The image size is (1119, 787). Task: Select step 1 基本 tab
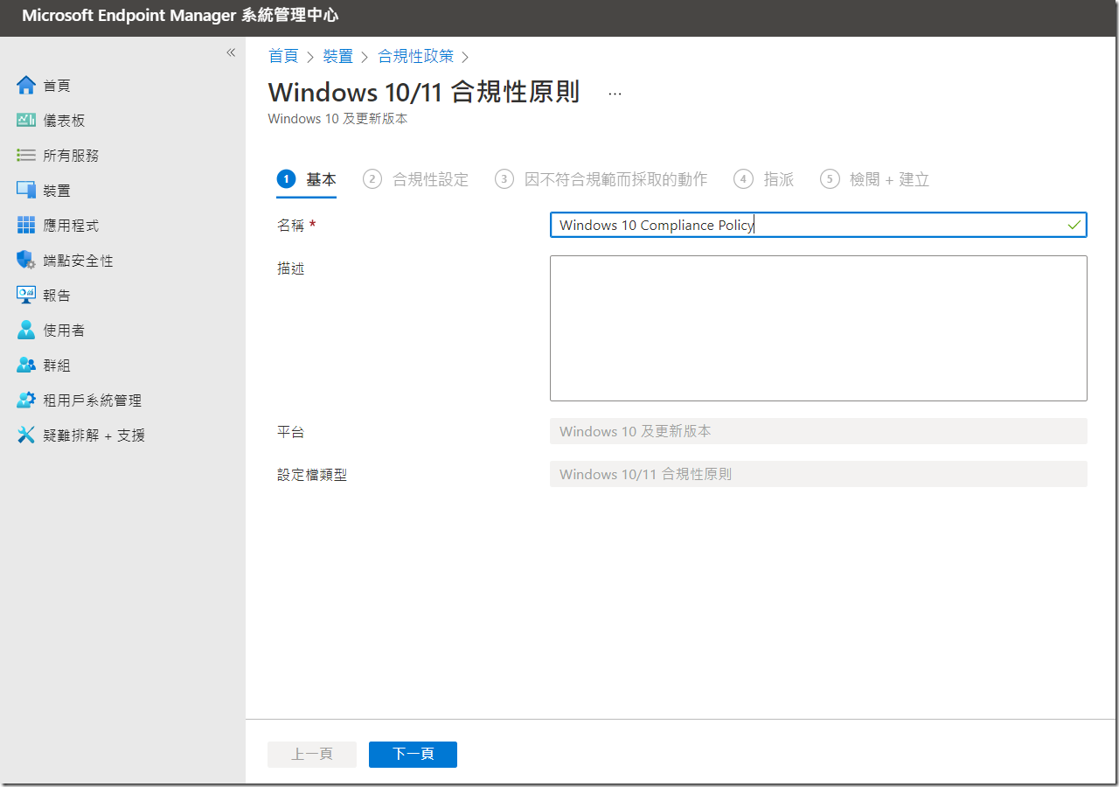[307, 179]
